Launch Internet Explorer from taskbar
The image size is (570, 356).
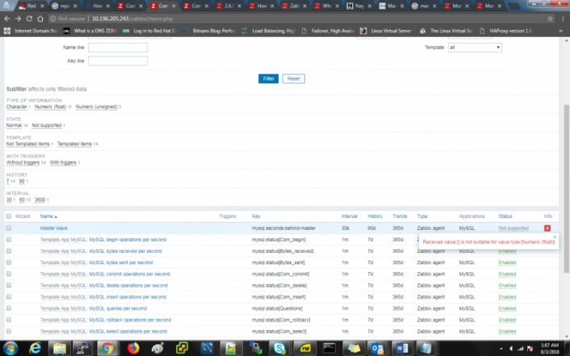[36, 349]
